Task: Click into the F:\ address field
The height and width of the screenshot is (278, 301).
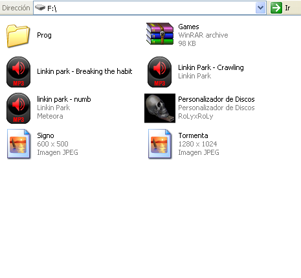Action: pos(150,8)
